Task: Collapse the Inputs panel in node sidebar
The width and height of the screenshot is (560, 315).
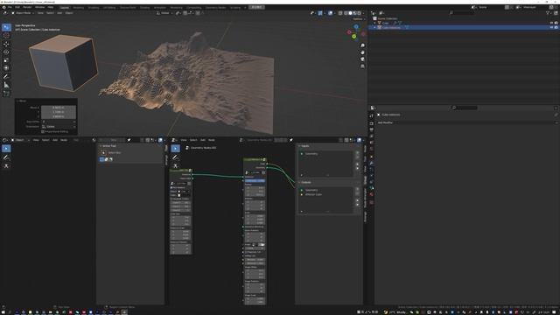Action: [299, 146]
